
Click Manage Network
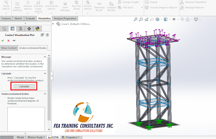pyautogui.click(x=192, y=7)
